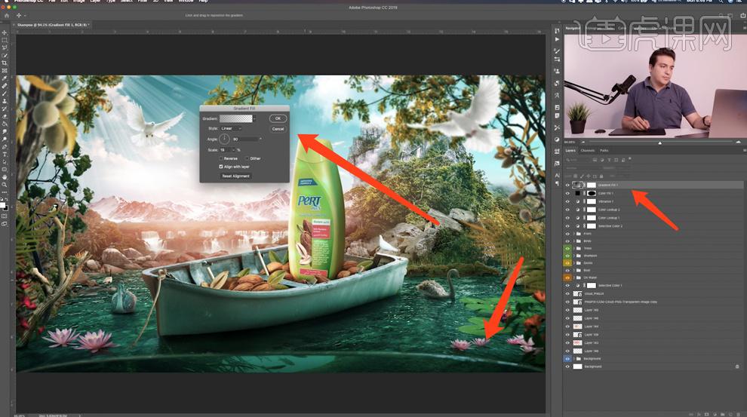Click the Angle value input field
Image resolution: width=747 pixels, height=417 pixels.
(246, 139)
